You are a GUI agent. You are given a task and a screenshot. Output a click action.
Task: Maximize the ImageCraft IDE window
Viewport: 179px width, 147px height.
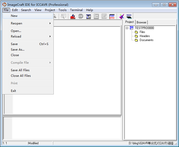coord(164,5)
